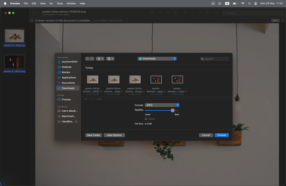Click the battery status icon
The height and width of the screenshot is (186, 286).
235,3
